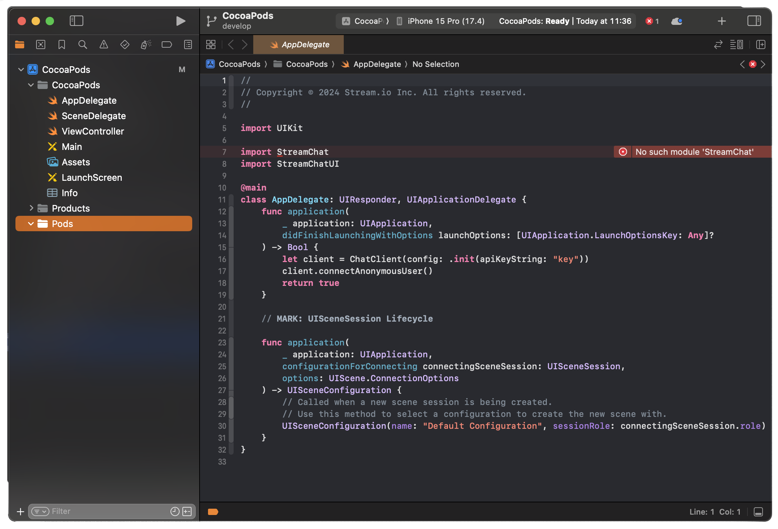The width and height of the screenshot is (778, 529).
Task: Open the breakpoint navigator icon
Action: click(167, 44)
